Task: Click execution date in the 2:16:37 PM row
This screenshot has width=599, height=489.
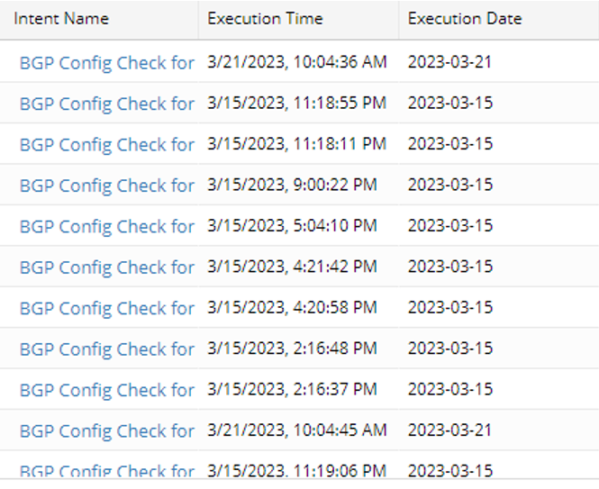Action: 450,389
